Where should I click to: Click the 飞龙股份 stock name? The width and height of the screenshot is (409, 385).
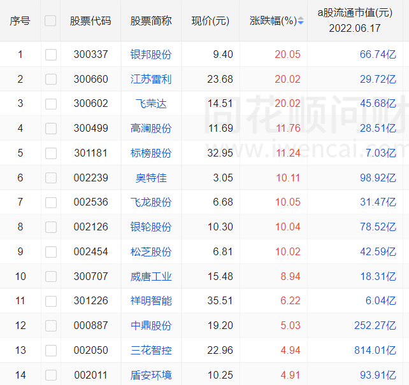point(151,202)
